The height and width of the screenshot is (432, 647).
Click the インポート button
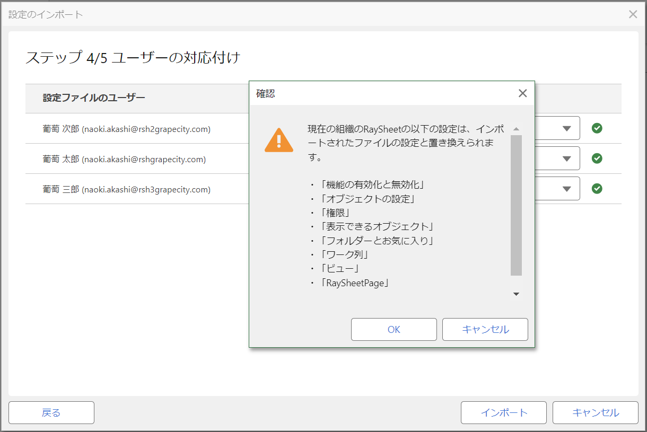tap(504, 412)
